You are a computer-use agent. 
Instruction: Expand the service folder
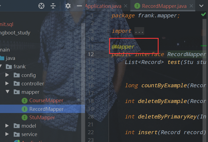click(7, 134)
